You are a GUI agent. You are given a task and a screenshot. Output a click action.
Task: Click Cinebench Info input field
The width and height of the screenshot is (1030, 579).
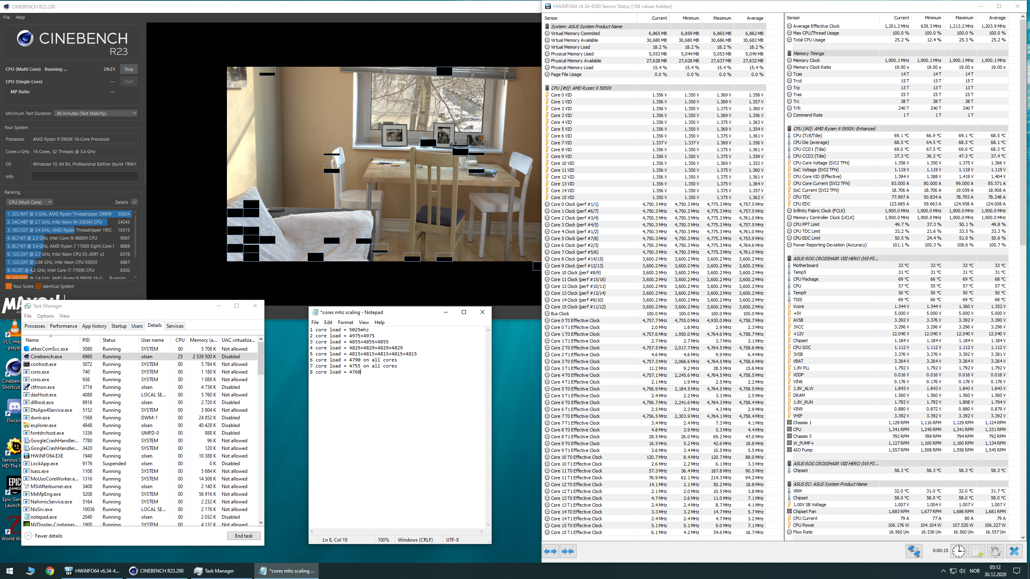click(x=85, y=177)
